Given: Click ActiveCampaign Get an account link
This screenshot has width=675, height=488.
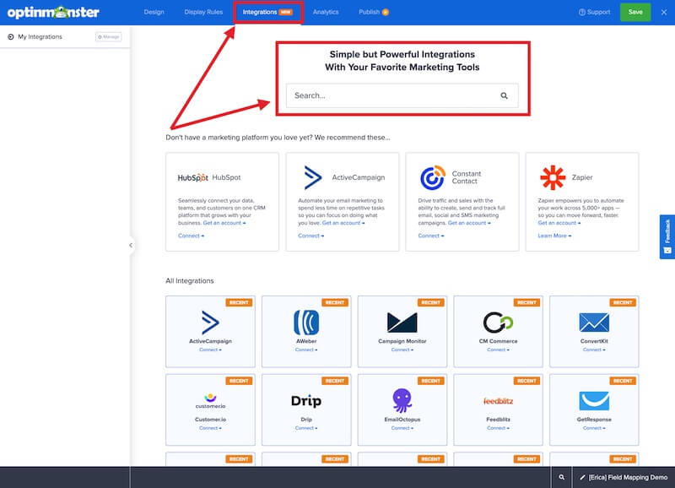Looking at the screenshot, I should 343,223.
